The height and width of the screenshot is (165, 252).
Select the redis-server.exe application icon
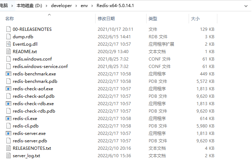8,133
